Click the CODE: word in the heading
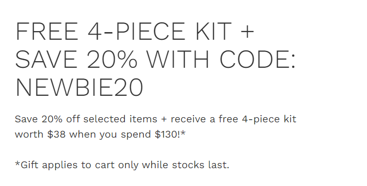Image resolution: width=367 pixels, height=186 pixels. click(x=257, y=59)
